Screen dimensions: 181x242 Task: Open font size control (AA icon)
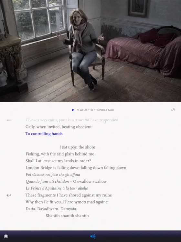[x=173, y=110]
